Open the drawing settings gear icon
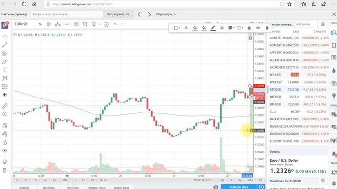This screenshot has height=189, width=337. click(x=222, y=28)
